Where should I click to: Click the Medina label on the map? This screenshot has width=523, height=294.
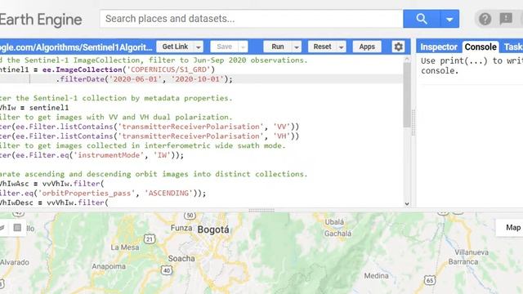[376, 276]
